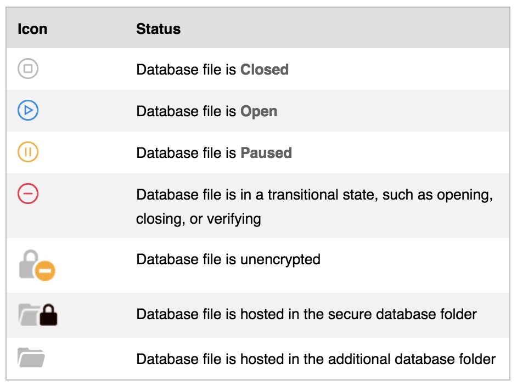Viewport: 517px width, 386px height.
Task: Click the secure folder with black lock icon
Action: coord(38,315)
